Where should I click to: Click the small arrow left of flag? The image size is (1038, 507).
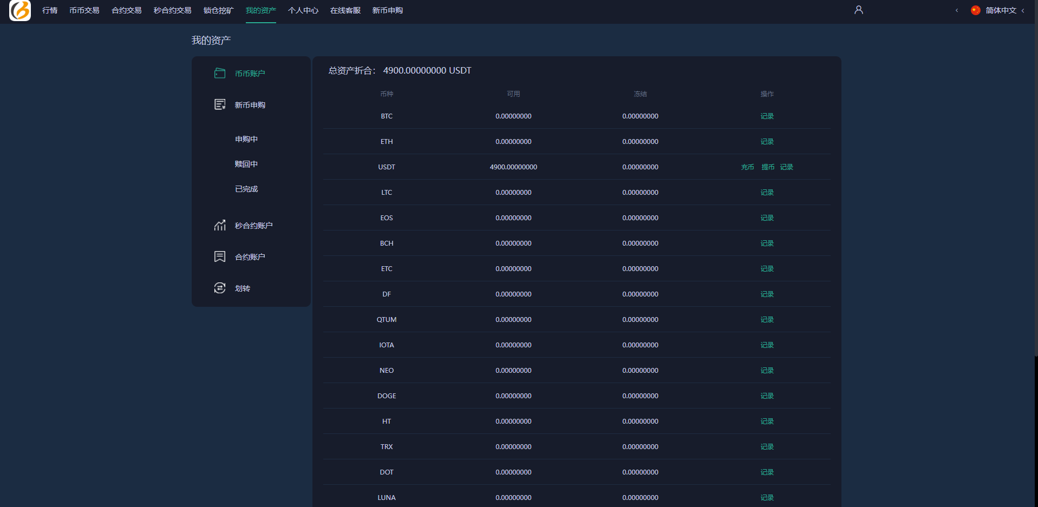pos(957,10)
